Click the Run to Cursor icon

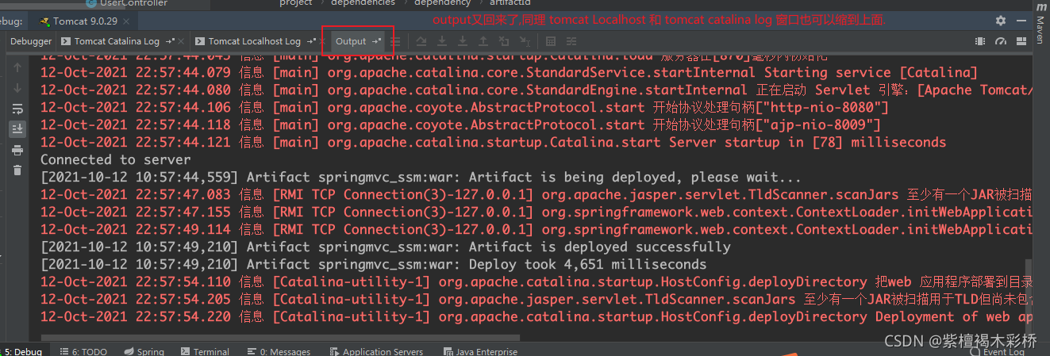point(525,41)
